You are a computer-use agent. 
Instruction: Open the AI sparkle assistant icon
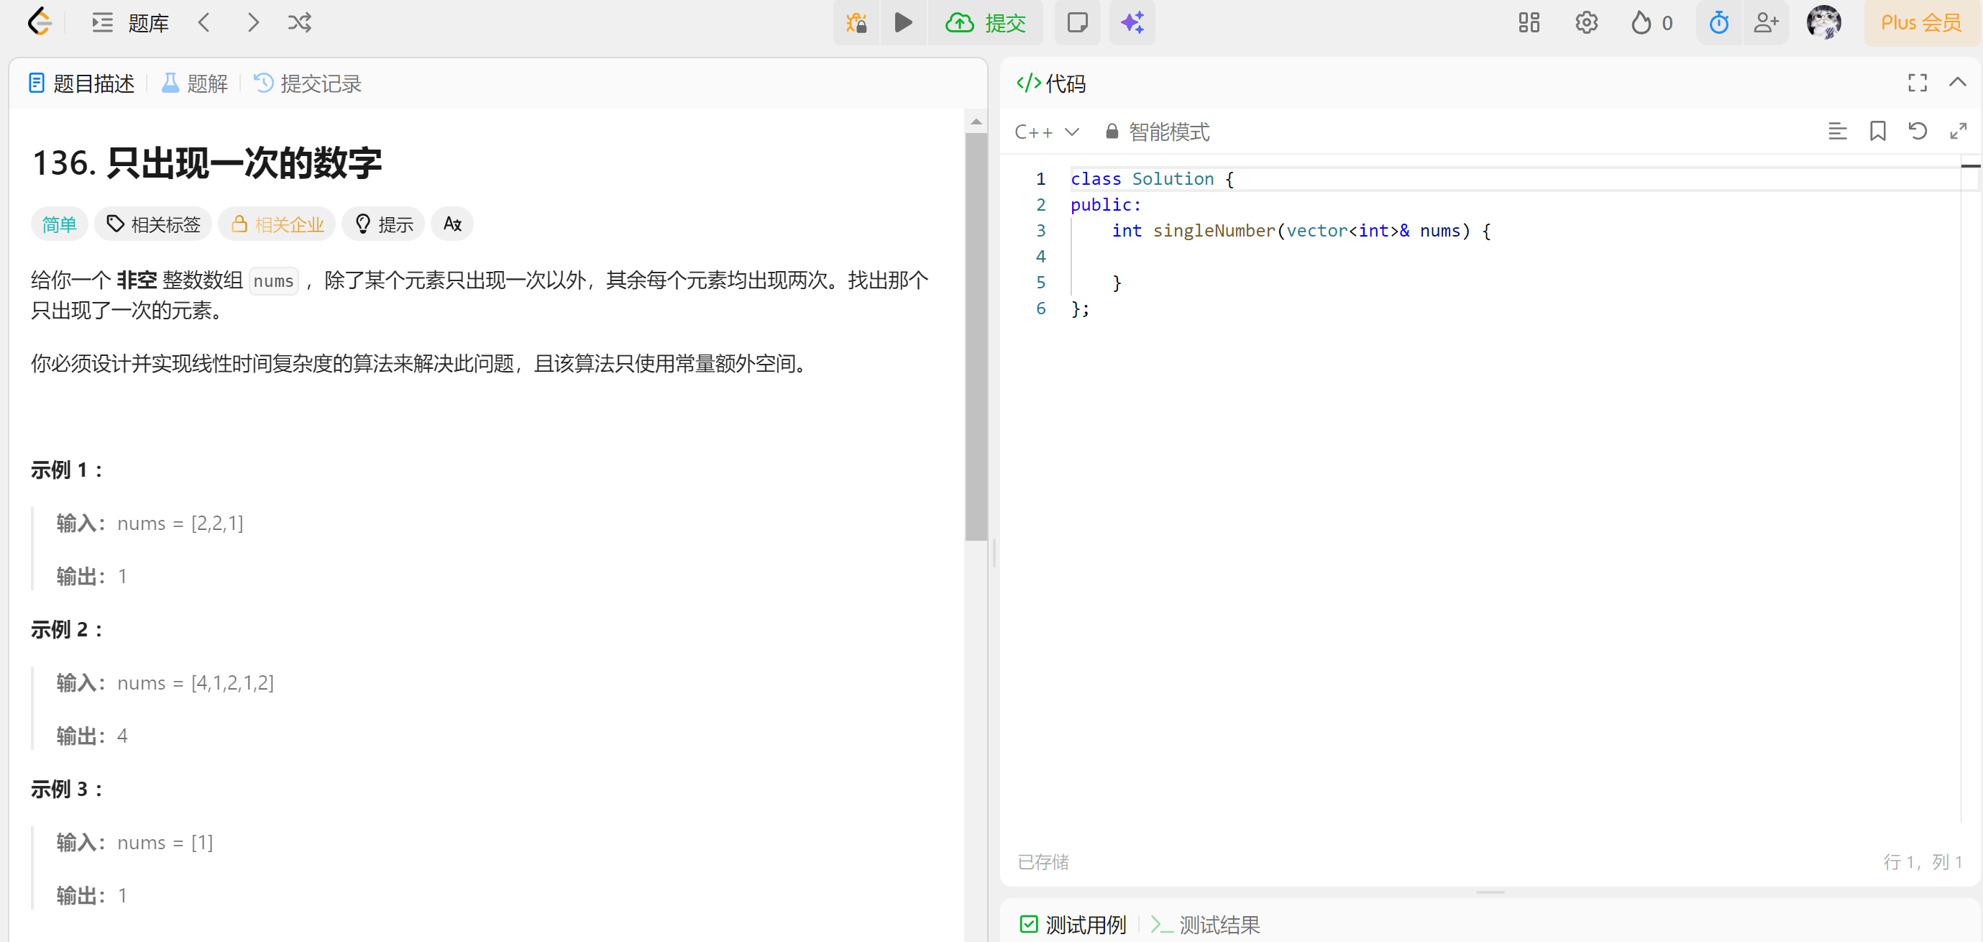(x=1132, y=22)
